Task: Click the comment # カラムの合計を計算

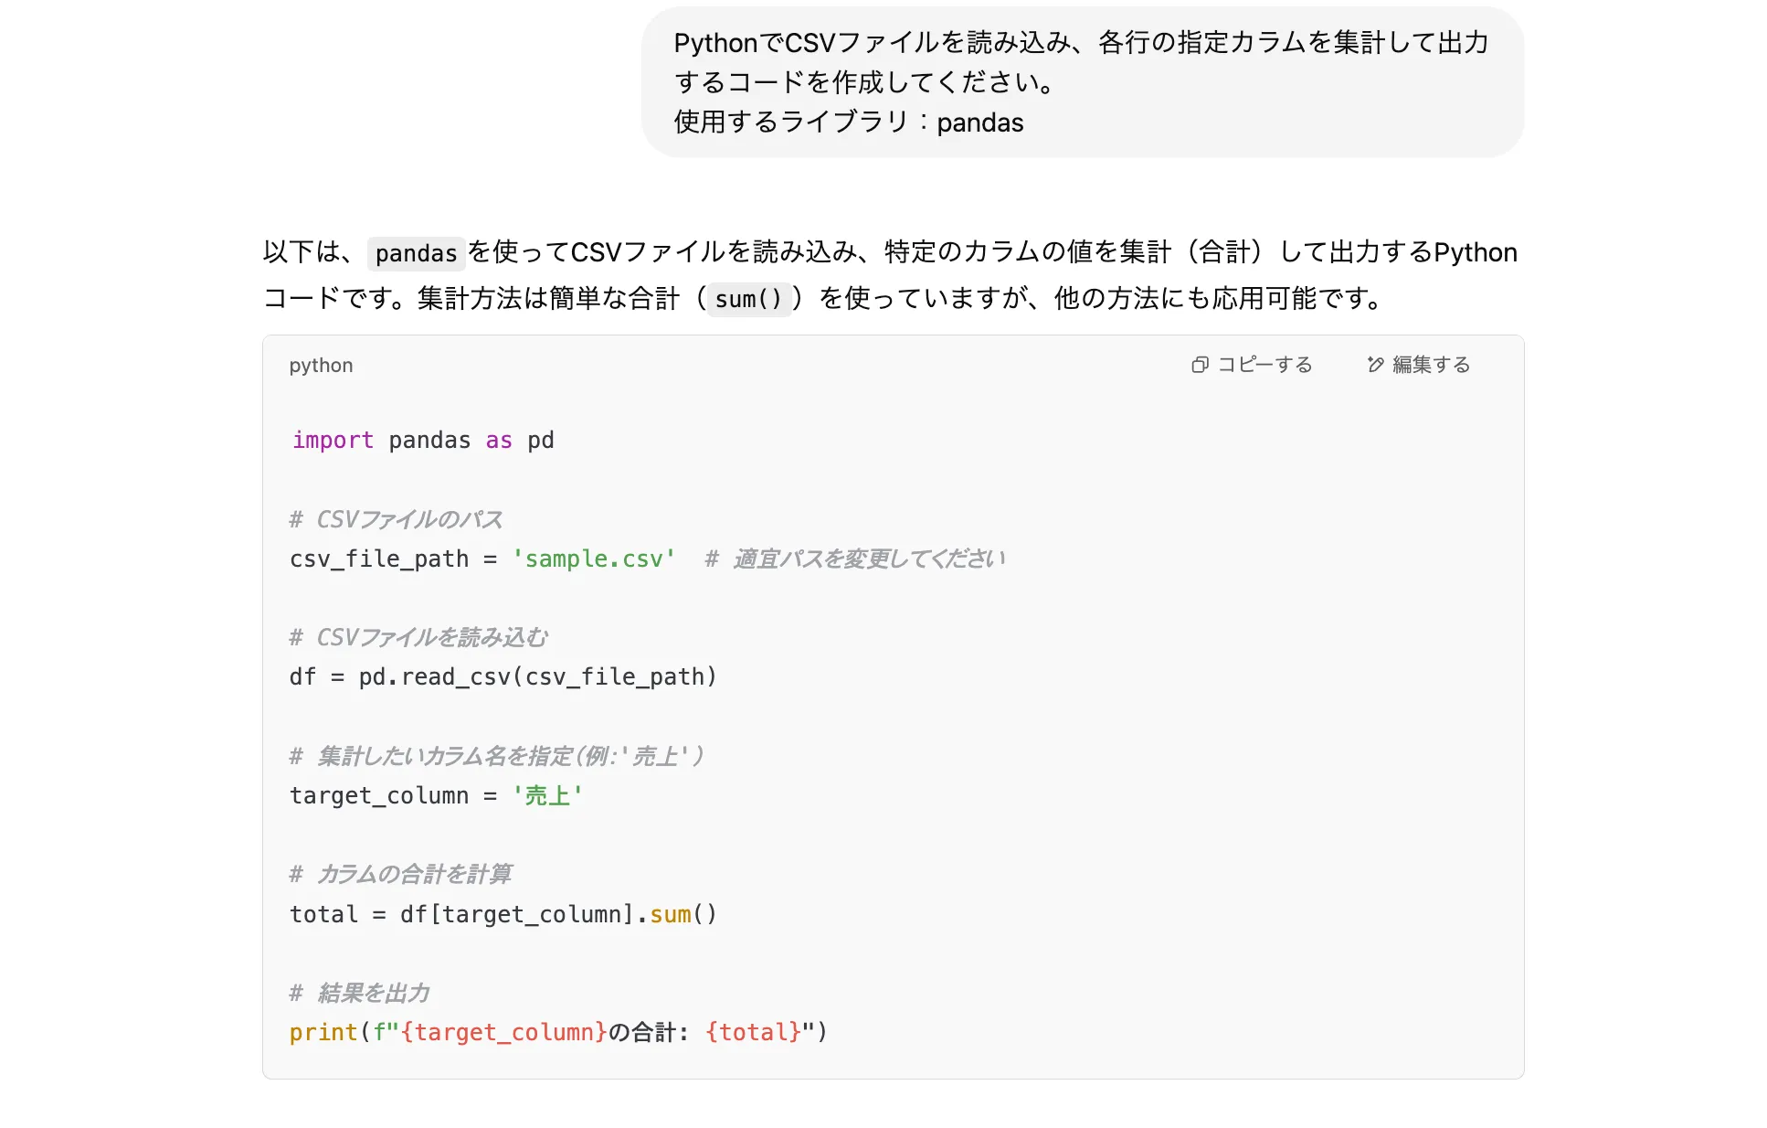Action: pos(402,874)
